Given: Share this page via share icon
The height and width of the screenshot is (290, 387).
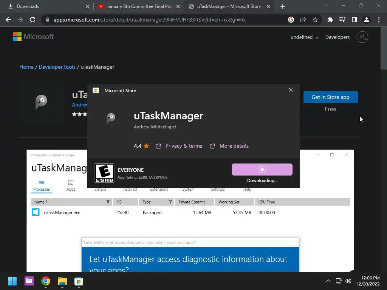Looking at the screenshot, I should tap(303, 20).
